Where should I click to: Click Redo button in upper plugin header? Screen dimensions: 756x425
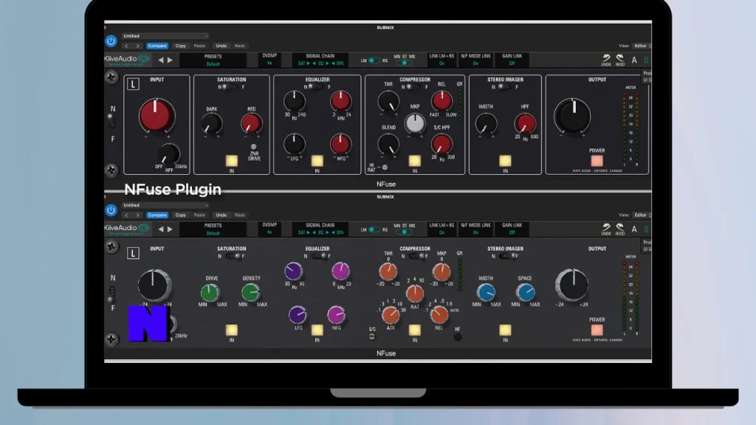pos(240,46)
